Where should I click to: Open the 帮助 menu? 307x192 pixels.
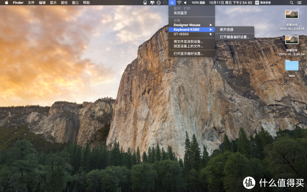pyautogui.click(x=86, y=3)
